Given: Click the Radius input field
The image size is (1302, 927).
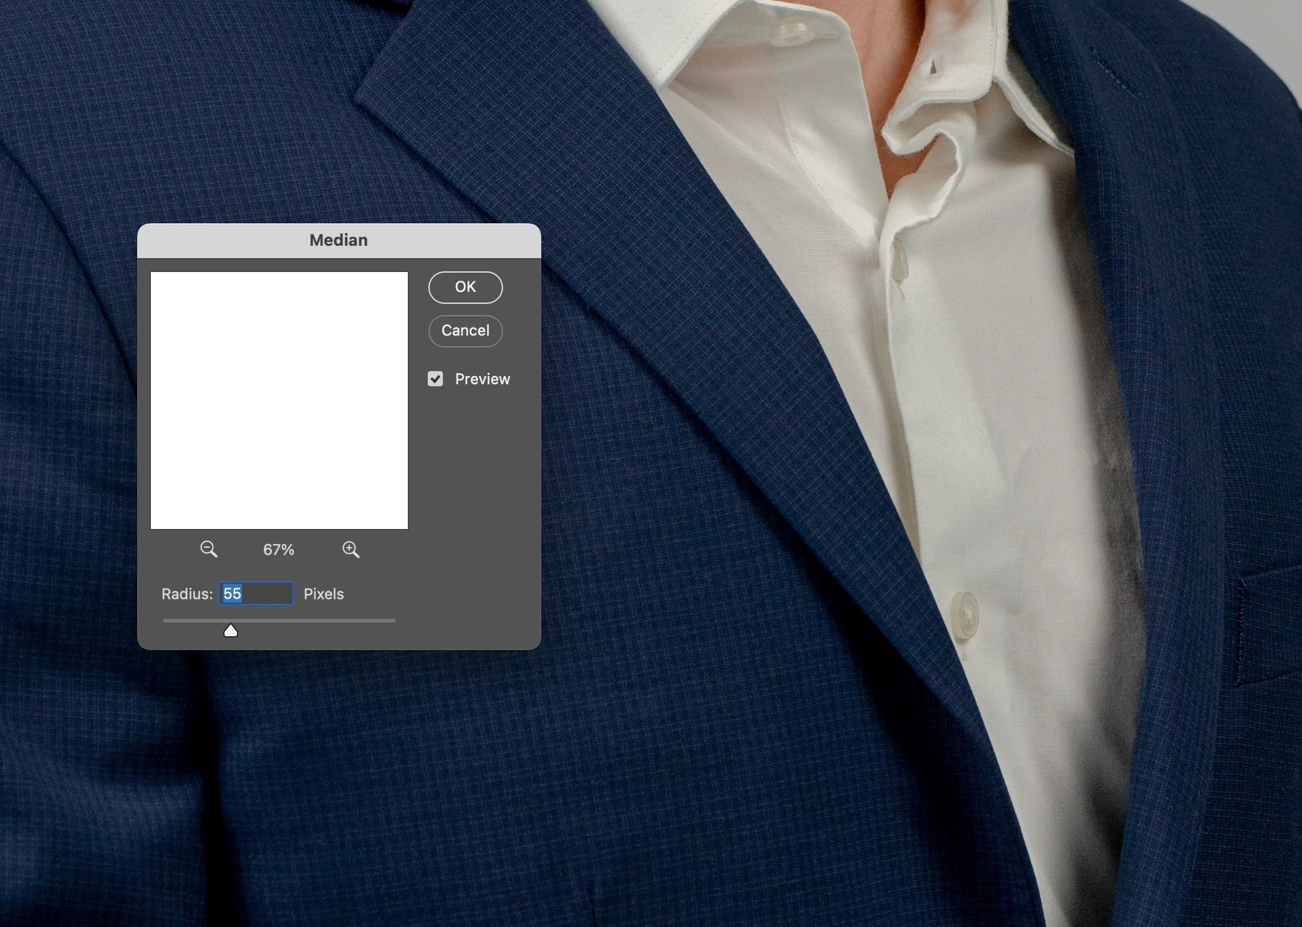Looking at the screenshot, I should (x=256, y=593).
